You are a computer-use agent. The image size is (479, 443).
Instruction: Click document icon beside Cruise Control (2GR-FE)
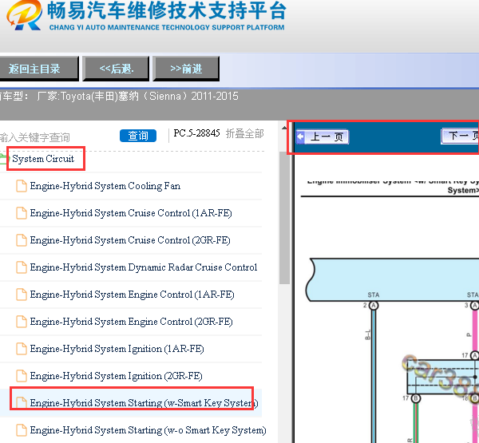click(x=22, y=240)
